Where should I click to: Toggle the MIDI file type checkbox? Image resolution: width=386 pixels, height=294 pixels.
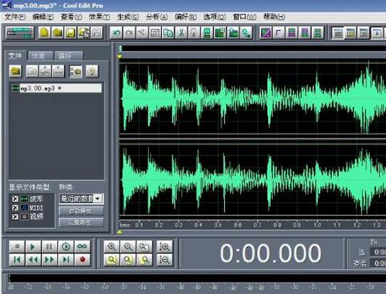click(x=15, y=208)
